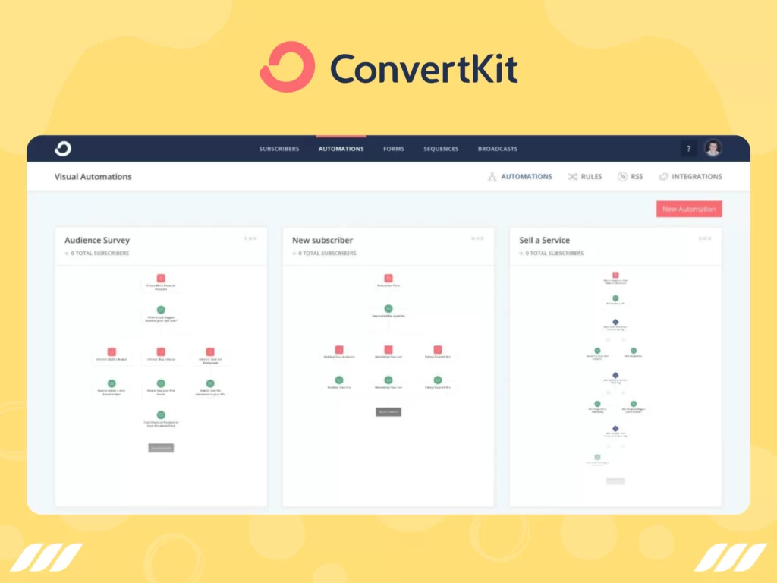This screenshot has width=777, height=583.
Task: Click New subscriber 0 Total Subscribers text
Action: pos(327,254)
